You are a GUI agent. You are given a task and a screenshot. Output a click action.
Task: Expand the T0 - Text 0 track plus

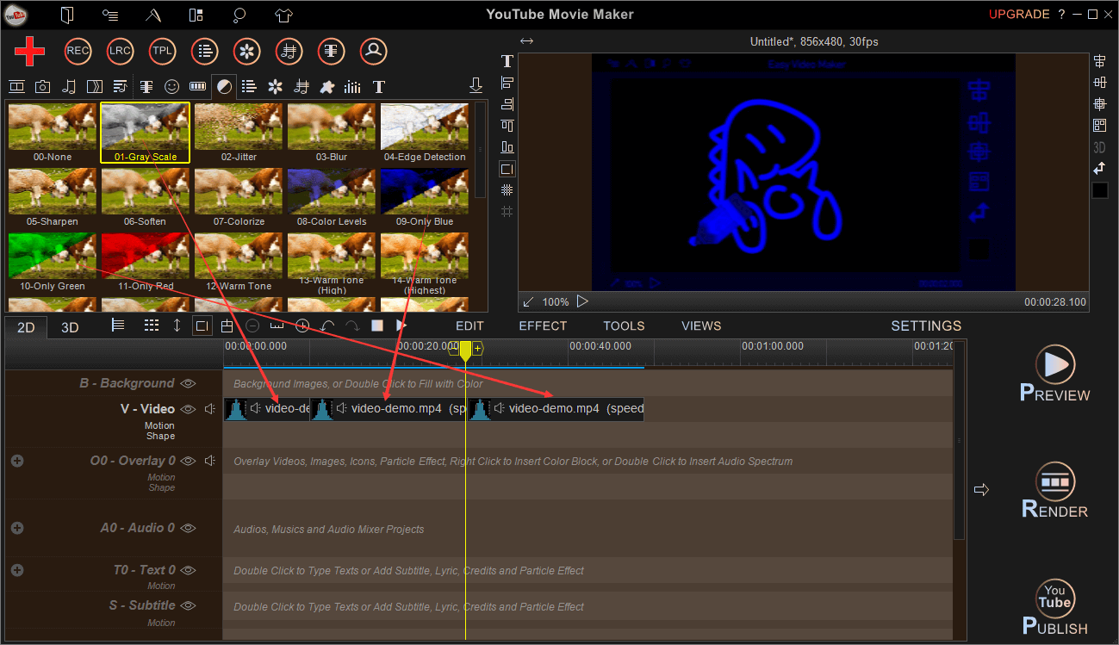click(x=17, y=570)
